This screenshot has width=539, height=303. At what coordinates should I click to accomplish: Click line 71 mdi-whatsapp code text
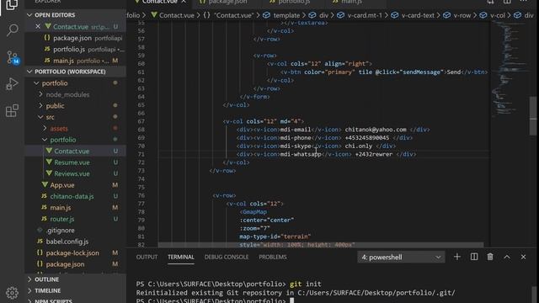tap(301, 154)
